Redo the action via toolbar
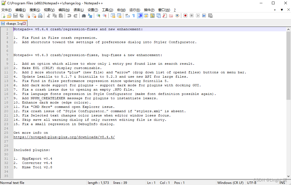Image resolution: width=291 pixels, height=185 pixels. (75, 16)
